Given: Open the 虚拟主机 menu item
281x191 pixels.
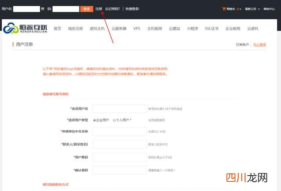Looking at the screenshot, I should [97, 29].
